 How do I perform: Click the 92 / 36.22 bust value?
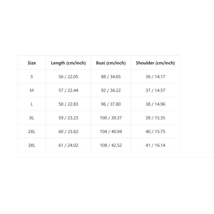111,90
